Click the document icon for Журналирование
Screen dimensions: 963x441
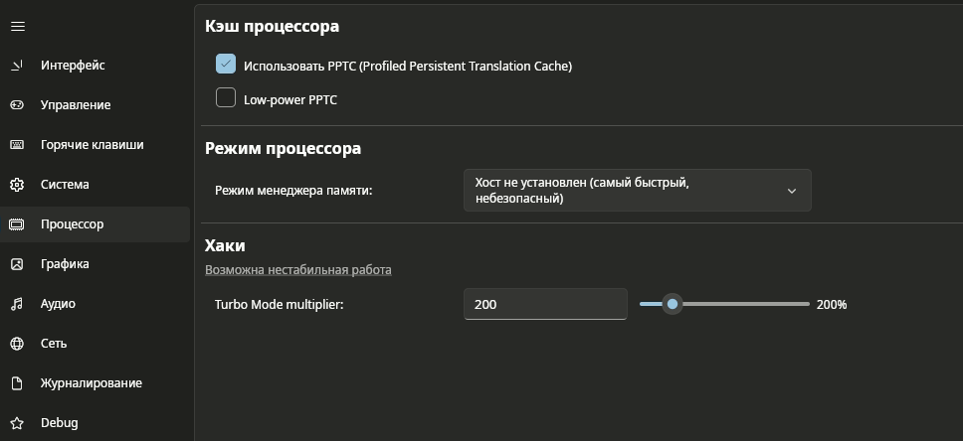coord(17,383)
